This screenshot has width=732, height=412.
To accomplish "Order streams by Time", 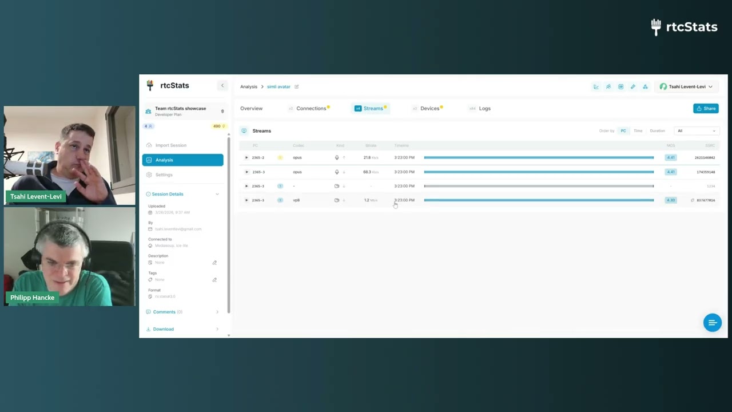I will tap(638, 131).
